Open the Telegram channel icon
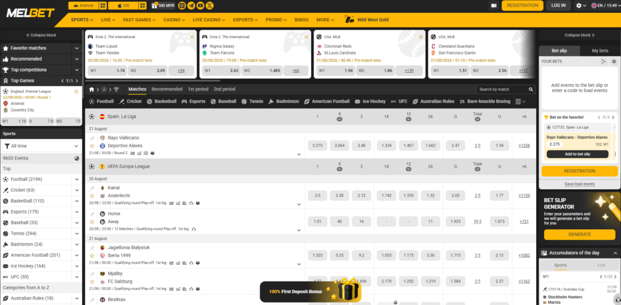The height and width of the screenshot is (305, 621). coord(191,5)
